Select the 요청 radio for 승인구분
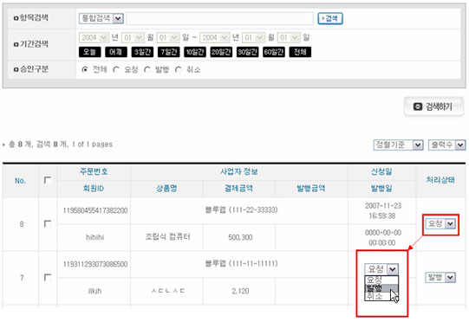The height and width of the screenshot is (322, 469). point(116,70)
